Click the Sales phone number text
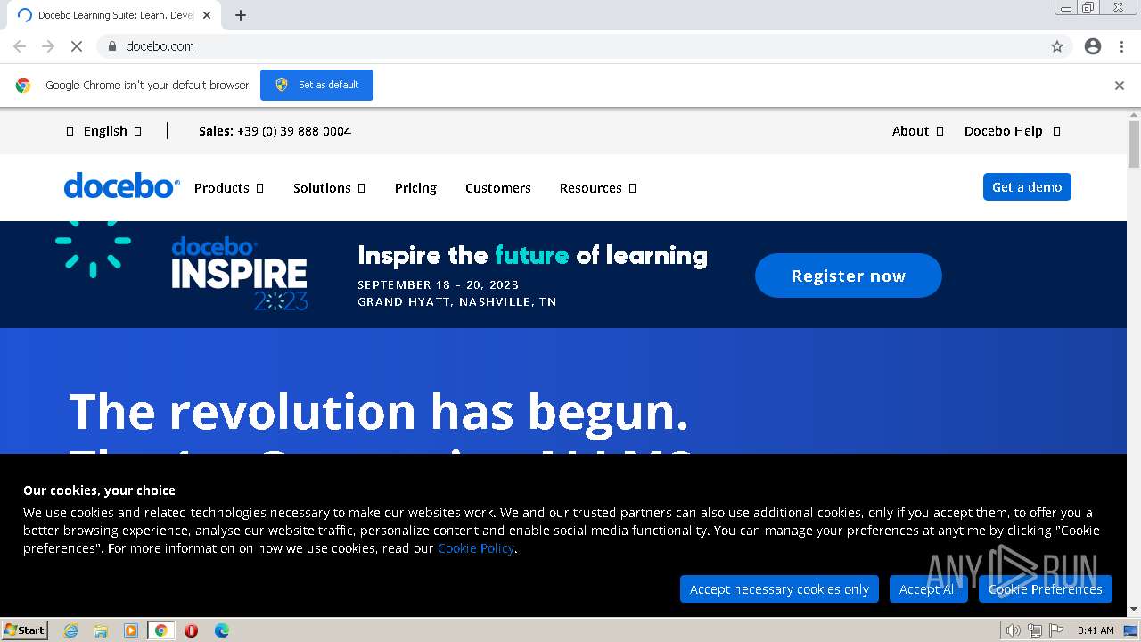 (275, 131)
